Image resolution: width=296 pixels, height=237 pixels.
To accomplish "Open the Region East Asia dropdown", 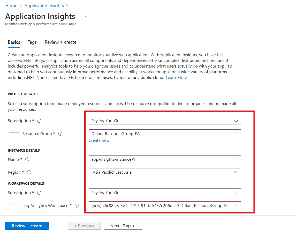I will (x=165, y=172).
